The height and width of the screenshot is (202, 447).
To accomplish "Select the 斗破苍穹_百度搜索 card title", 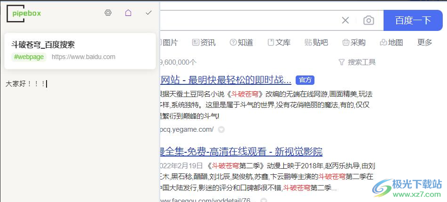I will pos(43,45).
